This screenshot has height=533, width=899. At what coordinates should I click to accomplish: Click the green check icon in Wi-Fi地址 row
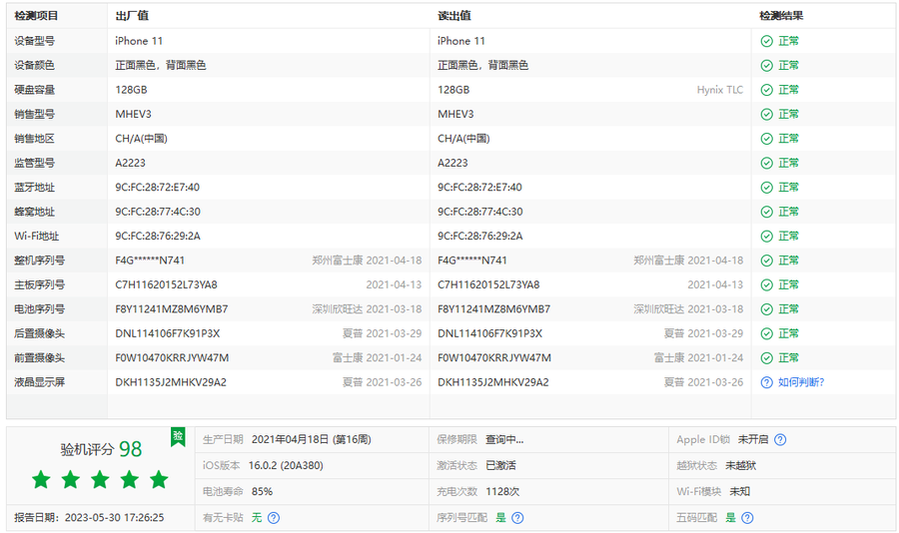(x=766, y=237)
